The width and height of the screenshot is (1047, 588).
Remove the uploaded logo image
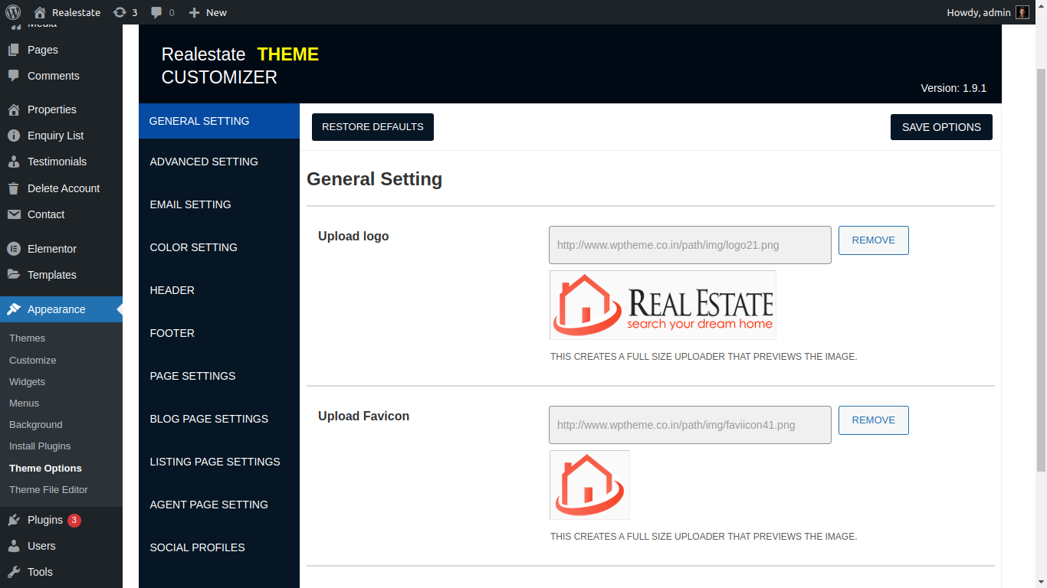(x=873, y=240)
